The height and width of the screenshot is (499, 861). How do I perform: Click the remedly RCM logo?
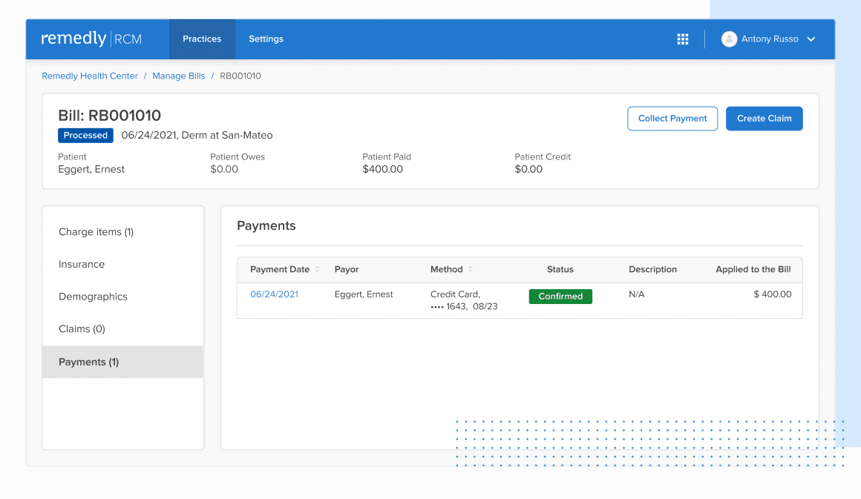[91, 39]
